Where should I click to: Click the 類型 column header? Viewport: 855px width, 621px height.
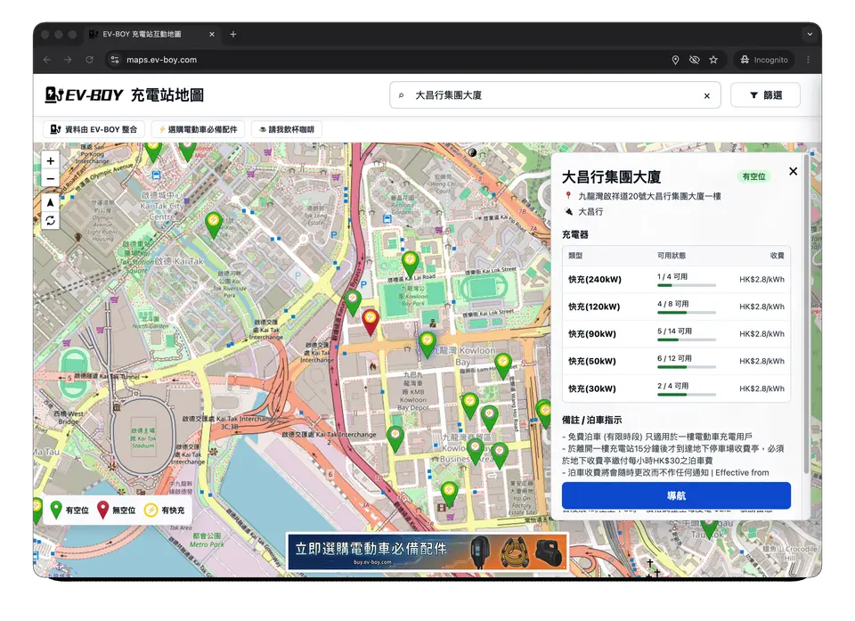point(575,256)
